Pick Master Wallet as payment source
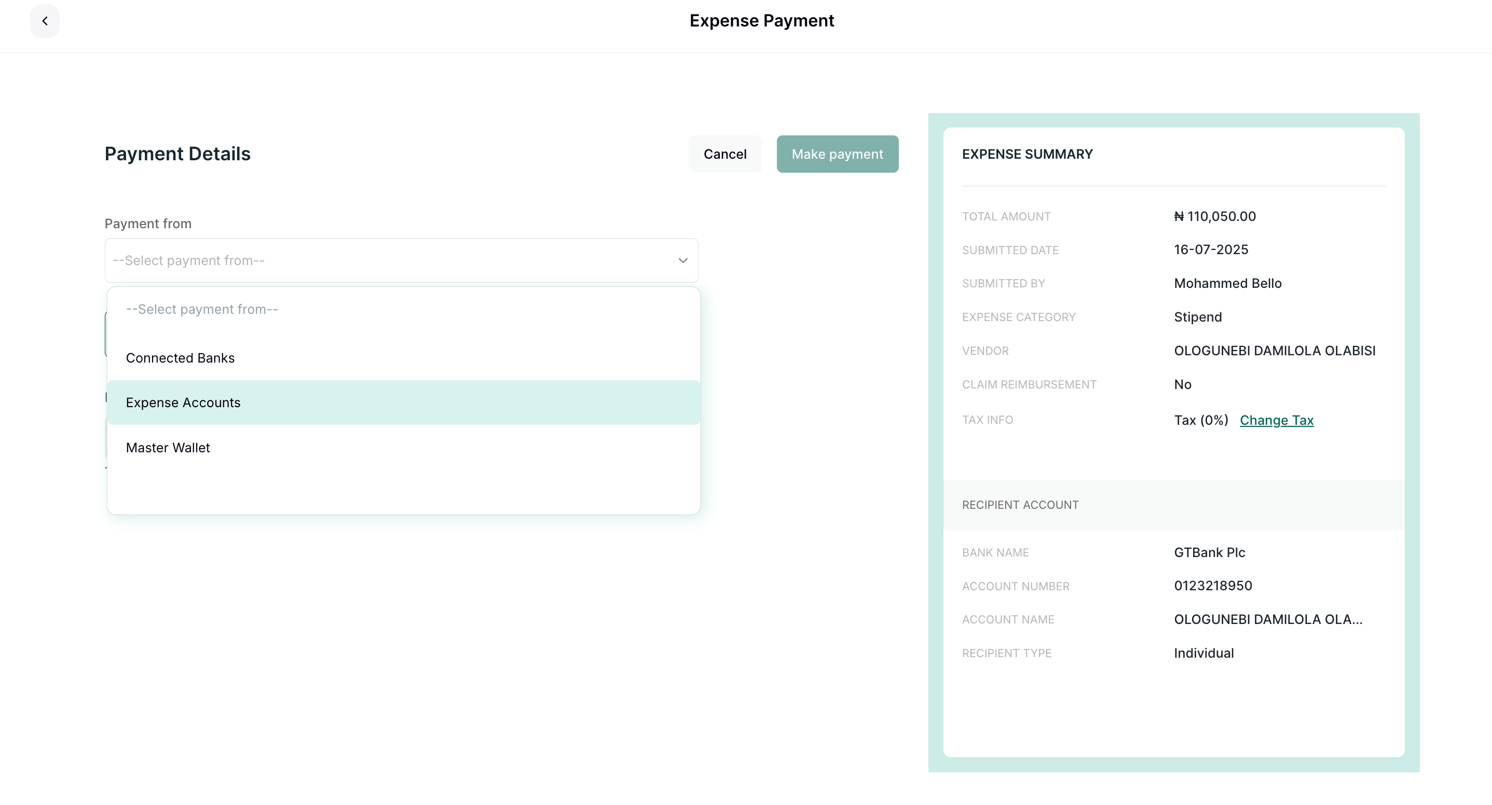 pos(168,448)
